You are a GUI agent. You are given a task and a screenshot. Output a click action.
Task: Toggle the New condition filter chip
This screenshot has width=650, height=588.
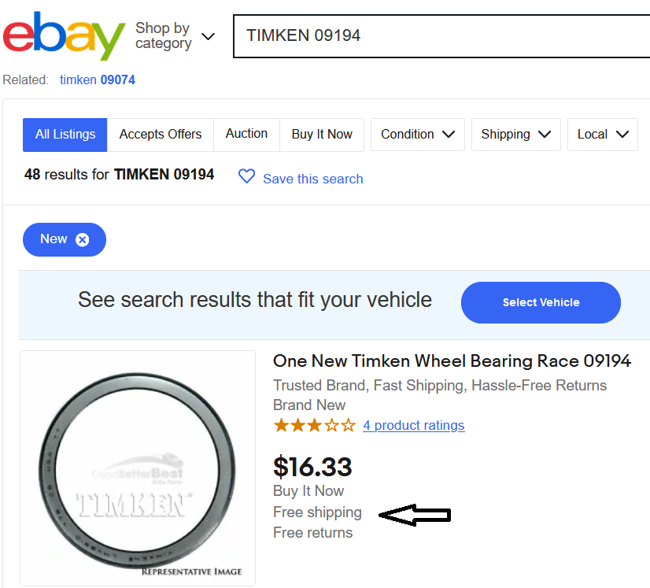click(54, 239)
